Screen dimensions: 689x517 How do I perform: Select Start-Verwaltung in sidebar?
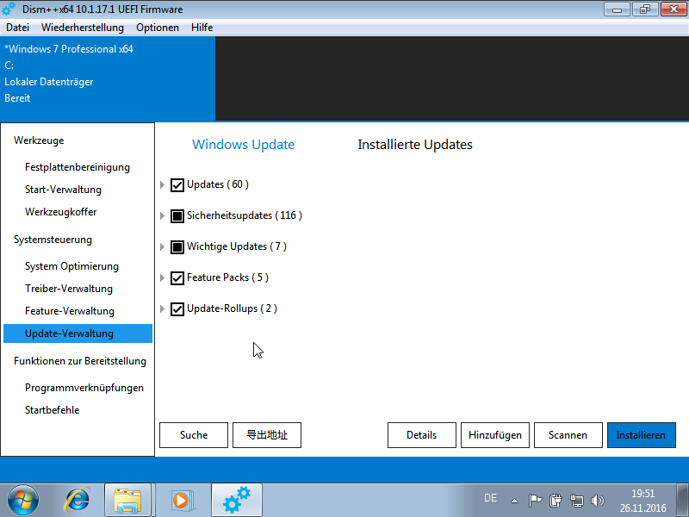(63, 190)
